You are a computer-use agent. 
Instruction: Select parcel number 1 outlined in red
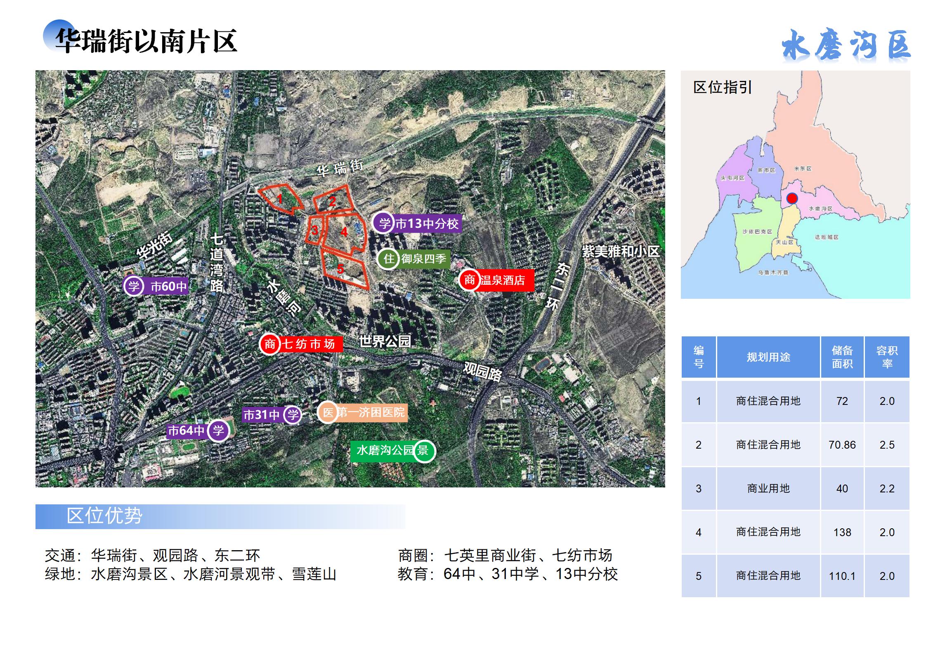pos(280,199)
